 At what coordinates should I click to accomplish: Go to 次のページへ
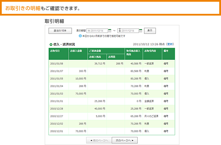pyautogui.click(x=125, y=140)
